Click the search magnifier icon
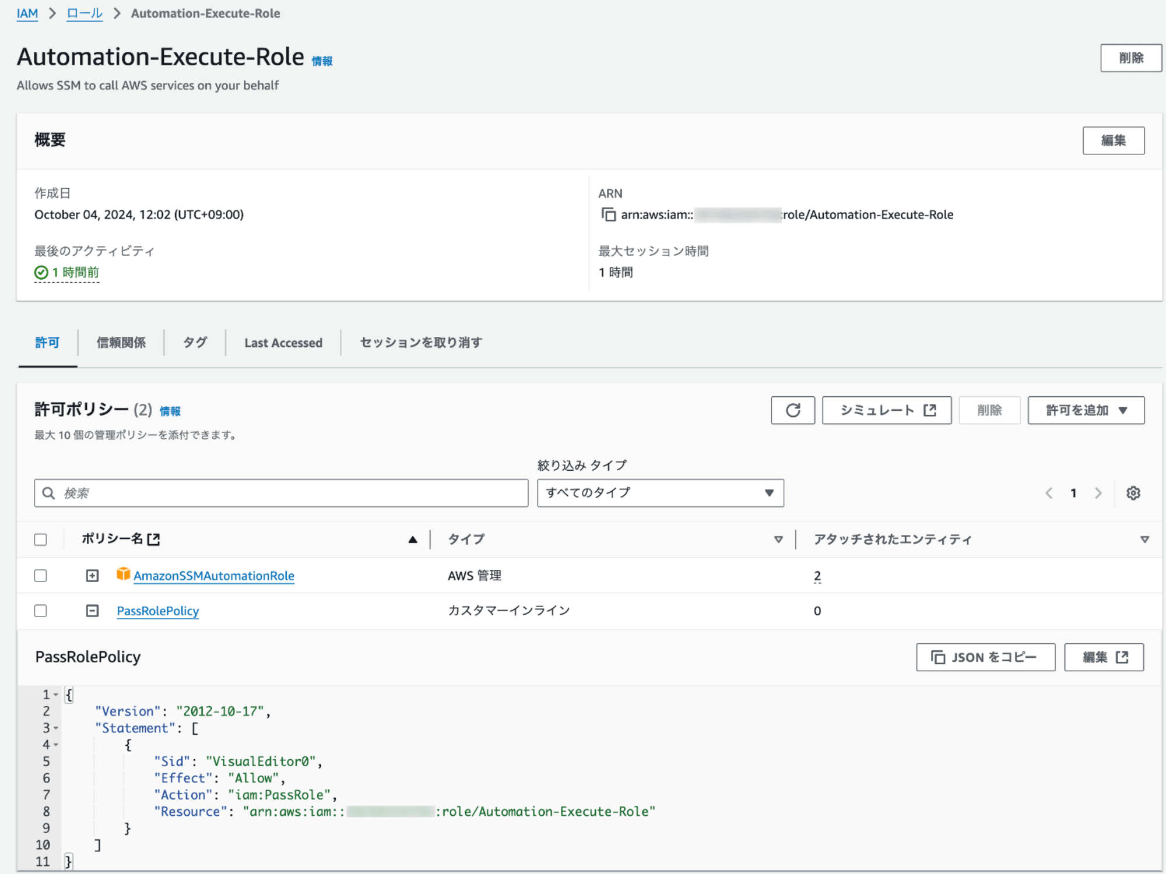This screenshot has height=874, width=1166. (49, 493)
